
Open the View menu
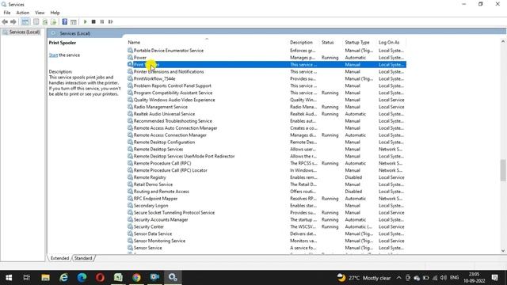pos(40,13)
